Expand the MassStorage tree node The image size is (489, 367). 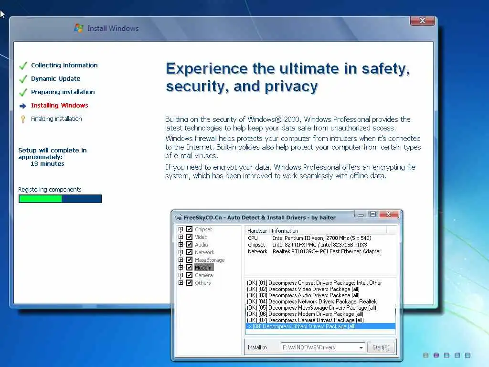[181, 259]
